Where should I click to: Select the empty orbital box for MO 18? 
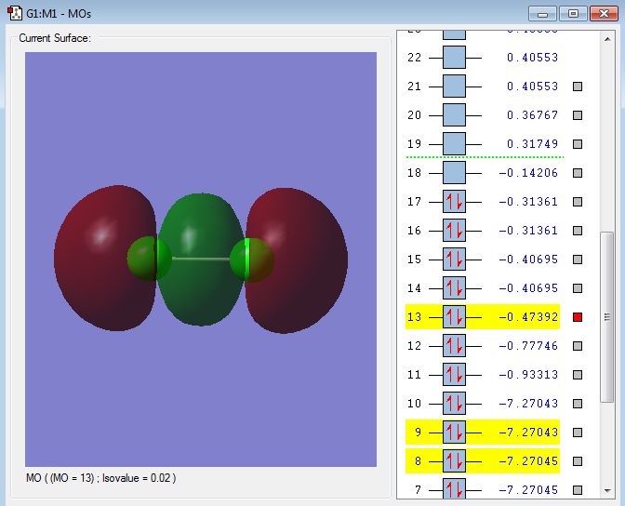click(455, 173)
